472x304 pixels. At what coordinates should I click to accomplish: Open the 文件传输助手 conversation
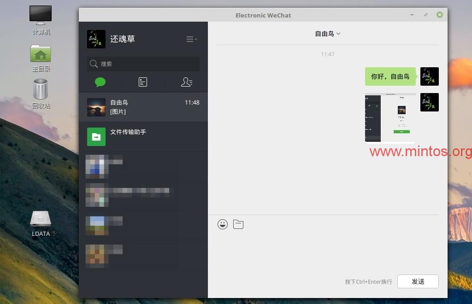pyautogui.click(x=143, y=137)
